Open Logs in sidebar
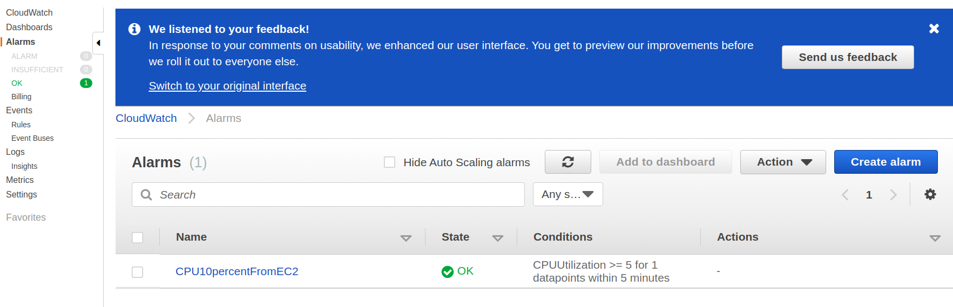953x307 pixels. click(15, 152)
